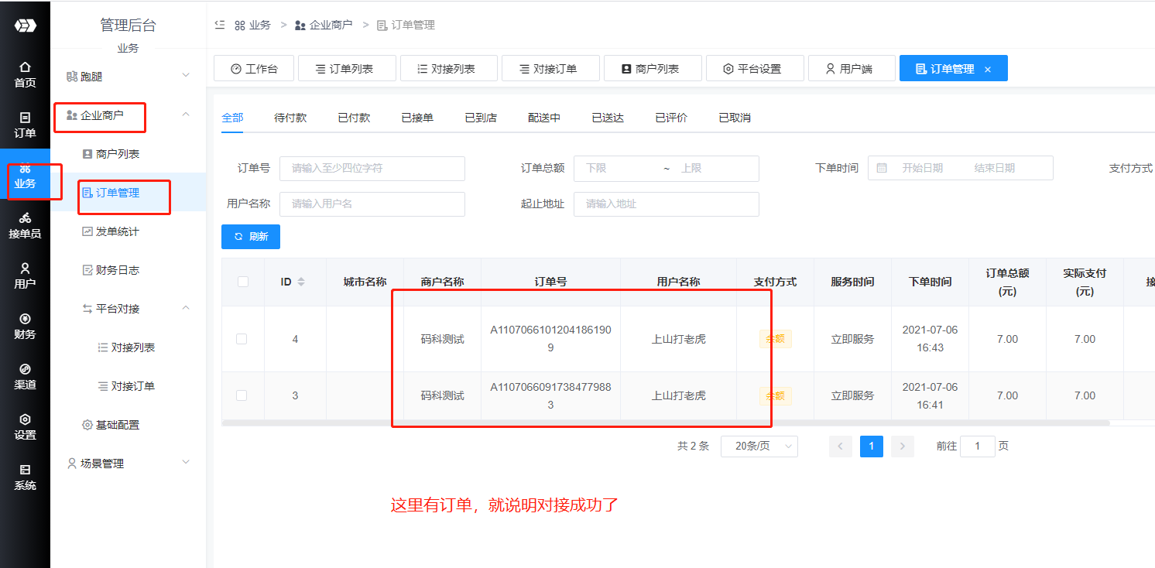Viewport: 1155px width, 568px height.
Task: Open the 20条/页 page size dropdown
Action: click(759, 446)
